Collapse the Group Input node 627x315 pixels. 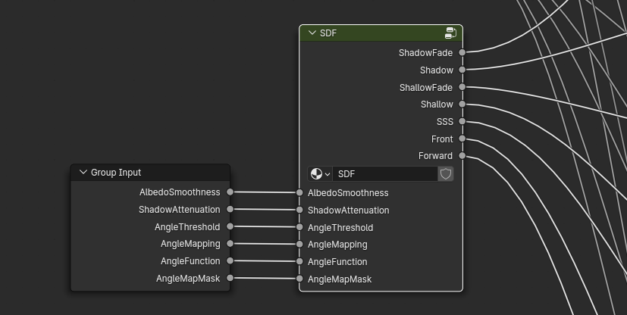[83, 173]
